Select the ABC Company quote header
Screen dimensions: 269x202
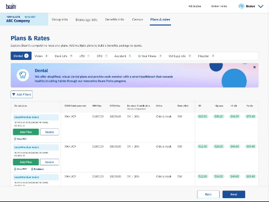24,19
